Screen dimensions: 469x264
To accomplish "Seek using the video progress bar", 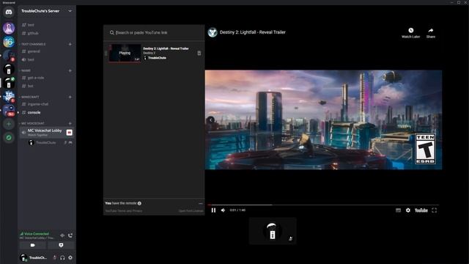I will click(323, 205).
